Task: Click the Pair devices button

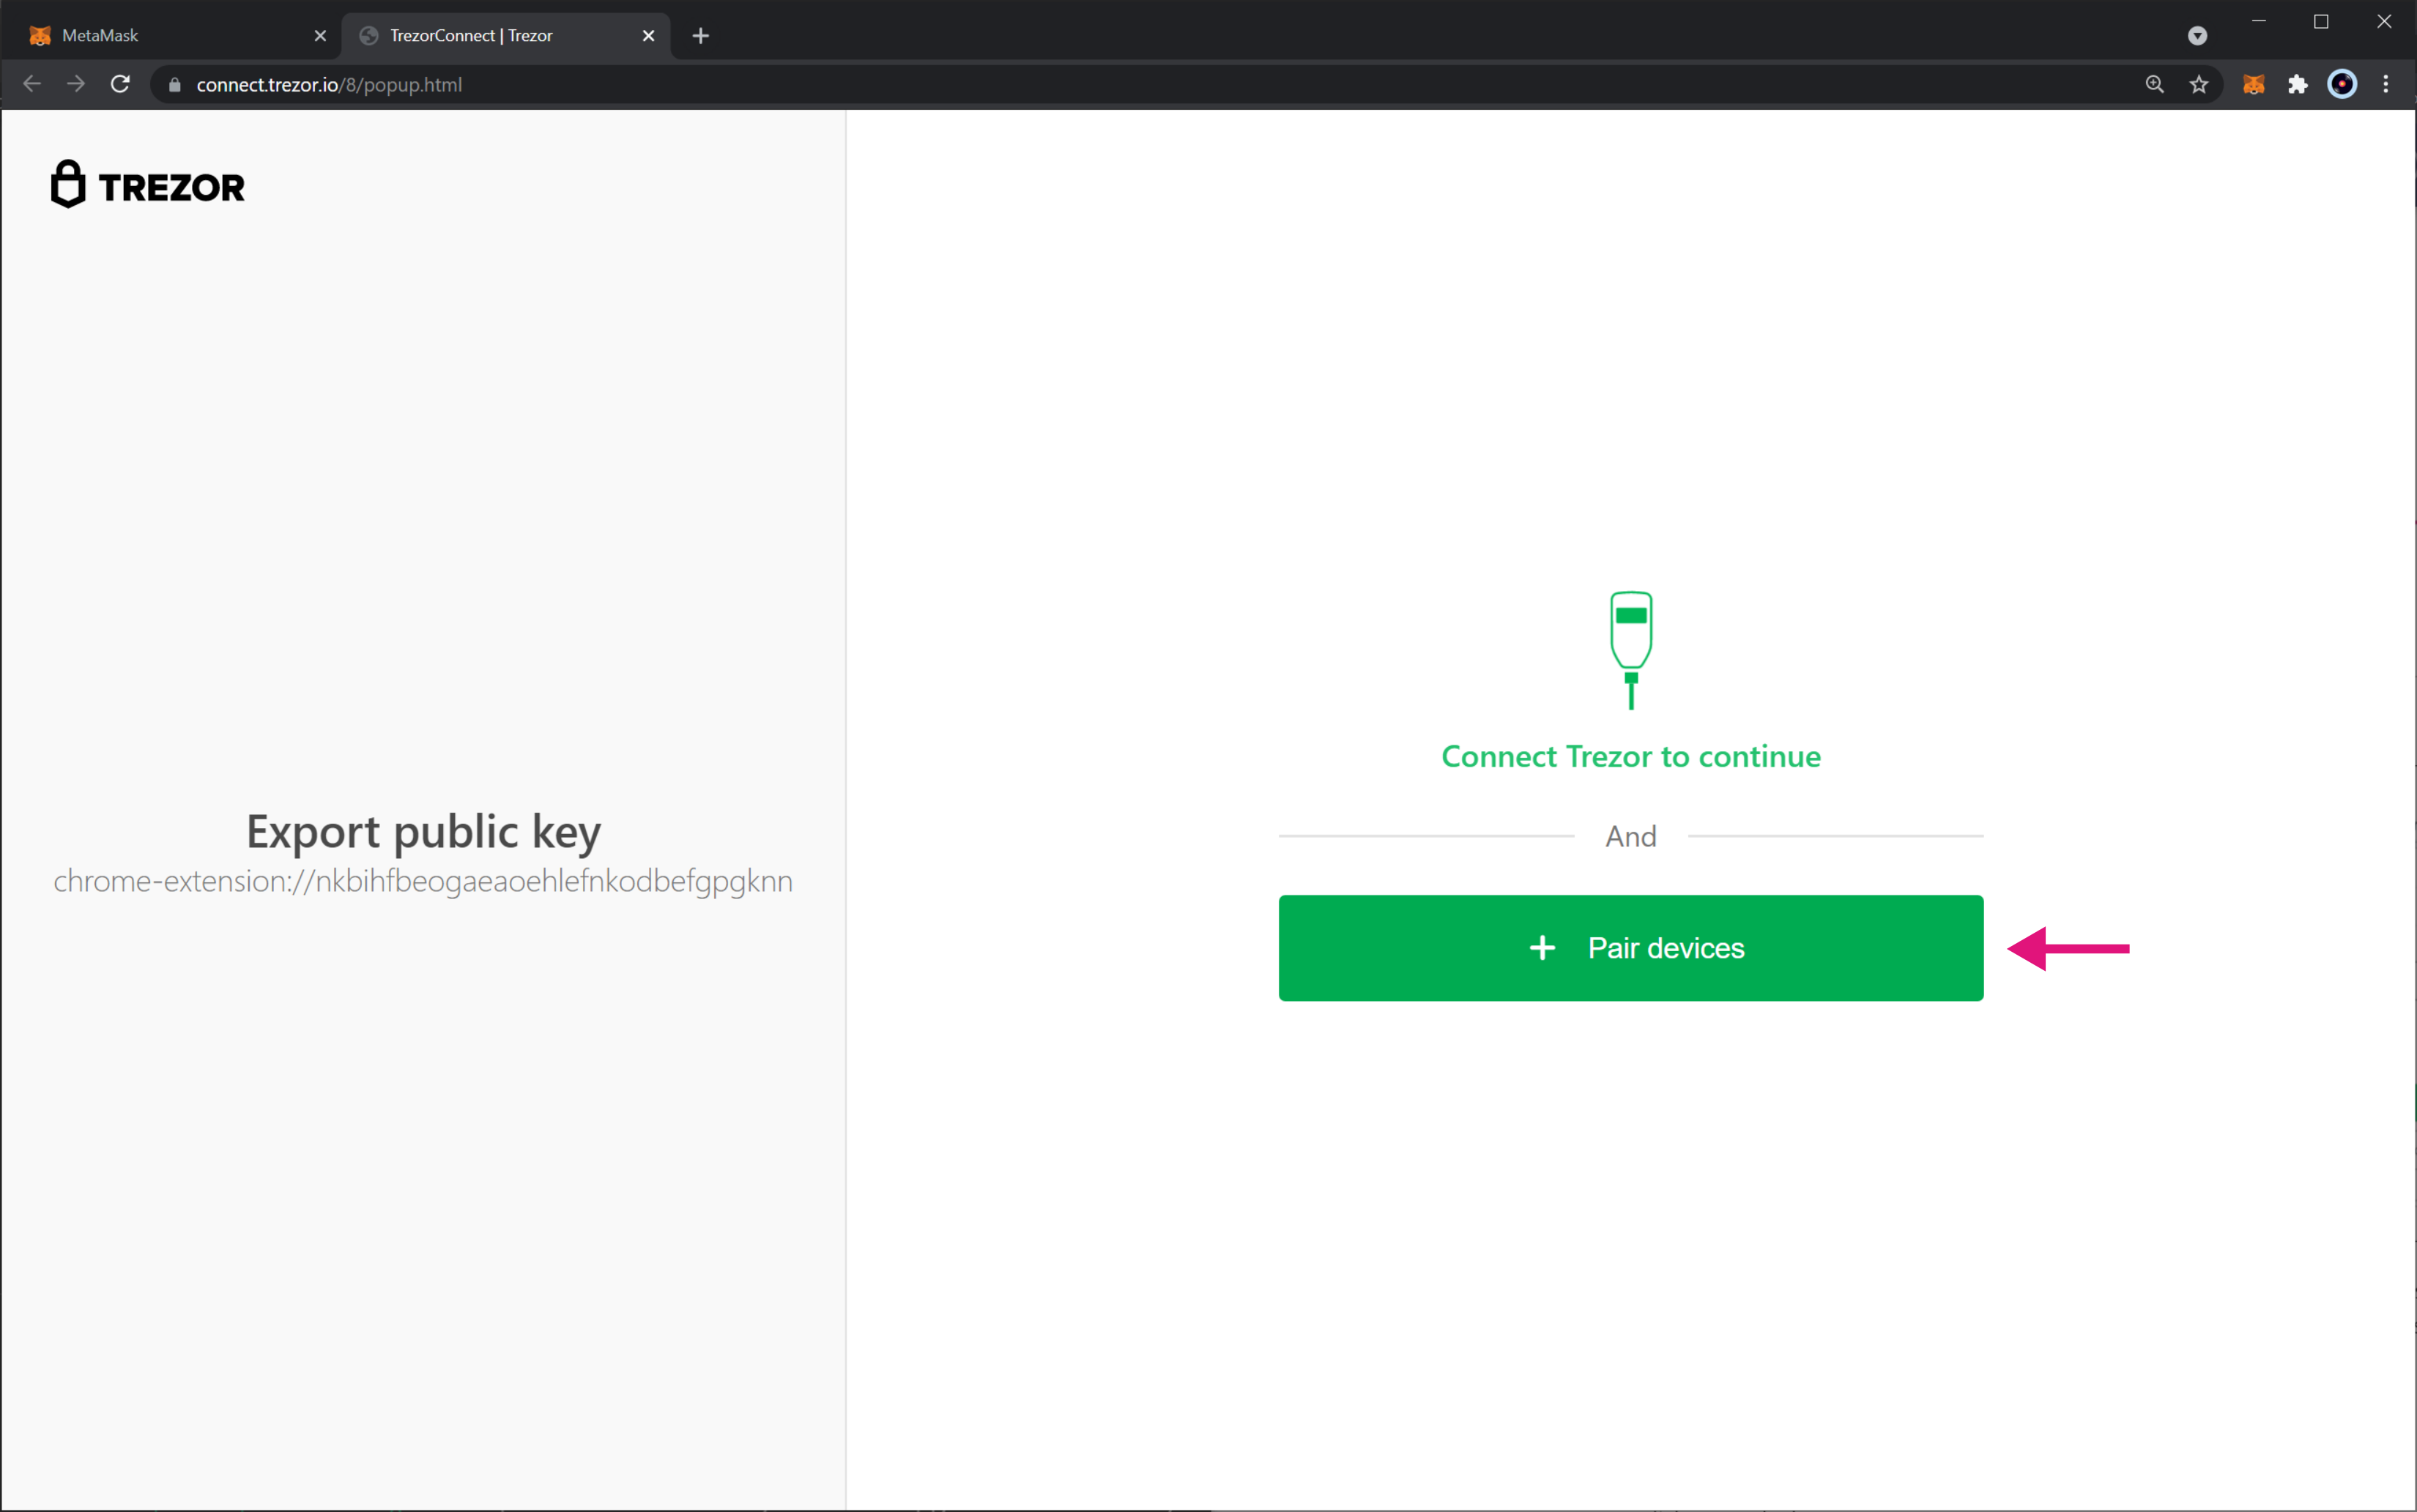Action: [1630, 947]
